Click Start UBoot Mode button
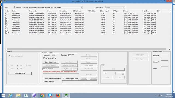The image size is (175, 98). [51, 62]
